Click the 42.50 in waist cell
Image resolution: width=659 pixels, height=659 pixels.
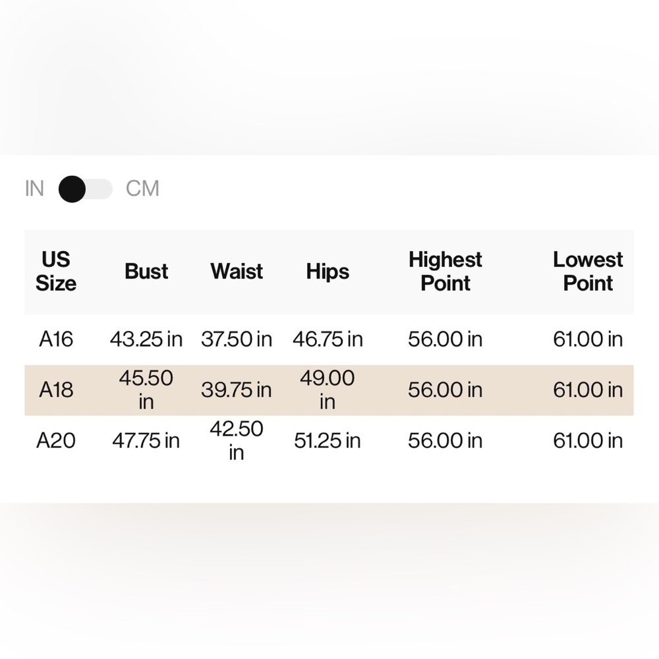237,440
